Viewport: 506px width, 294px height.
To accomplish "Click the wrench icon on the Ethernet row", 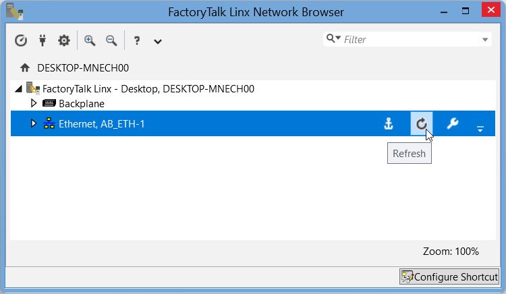I will (453, 123).
